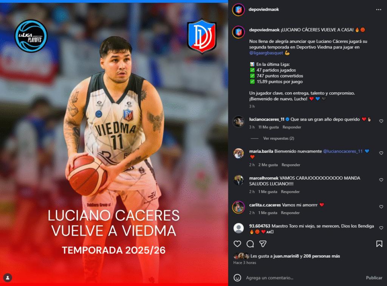The width and height of the screenshot is (387, 286).
Task: Like lucianocaceres_11's comment
Action: [381, 121]
